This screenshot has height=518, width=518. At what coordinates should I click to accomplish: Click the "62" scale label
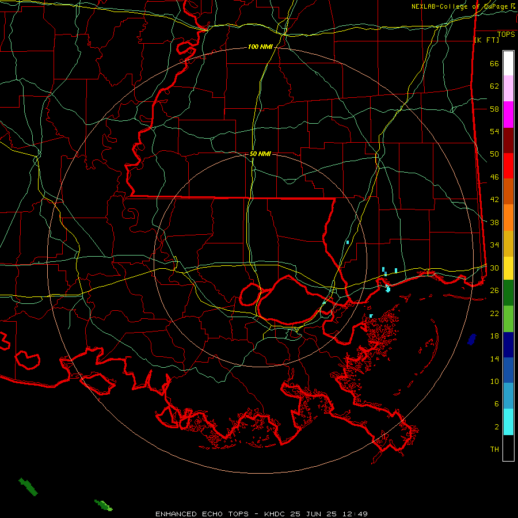click(x=494, y=86)
